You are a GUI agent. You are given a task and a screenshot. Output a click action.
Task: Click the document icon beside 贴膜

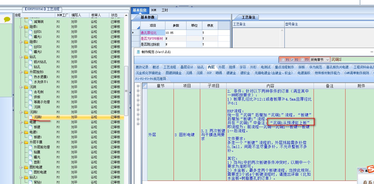coord(30,152)
